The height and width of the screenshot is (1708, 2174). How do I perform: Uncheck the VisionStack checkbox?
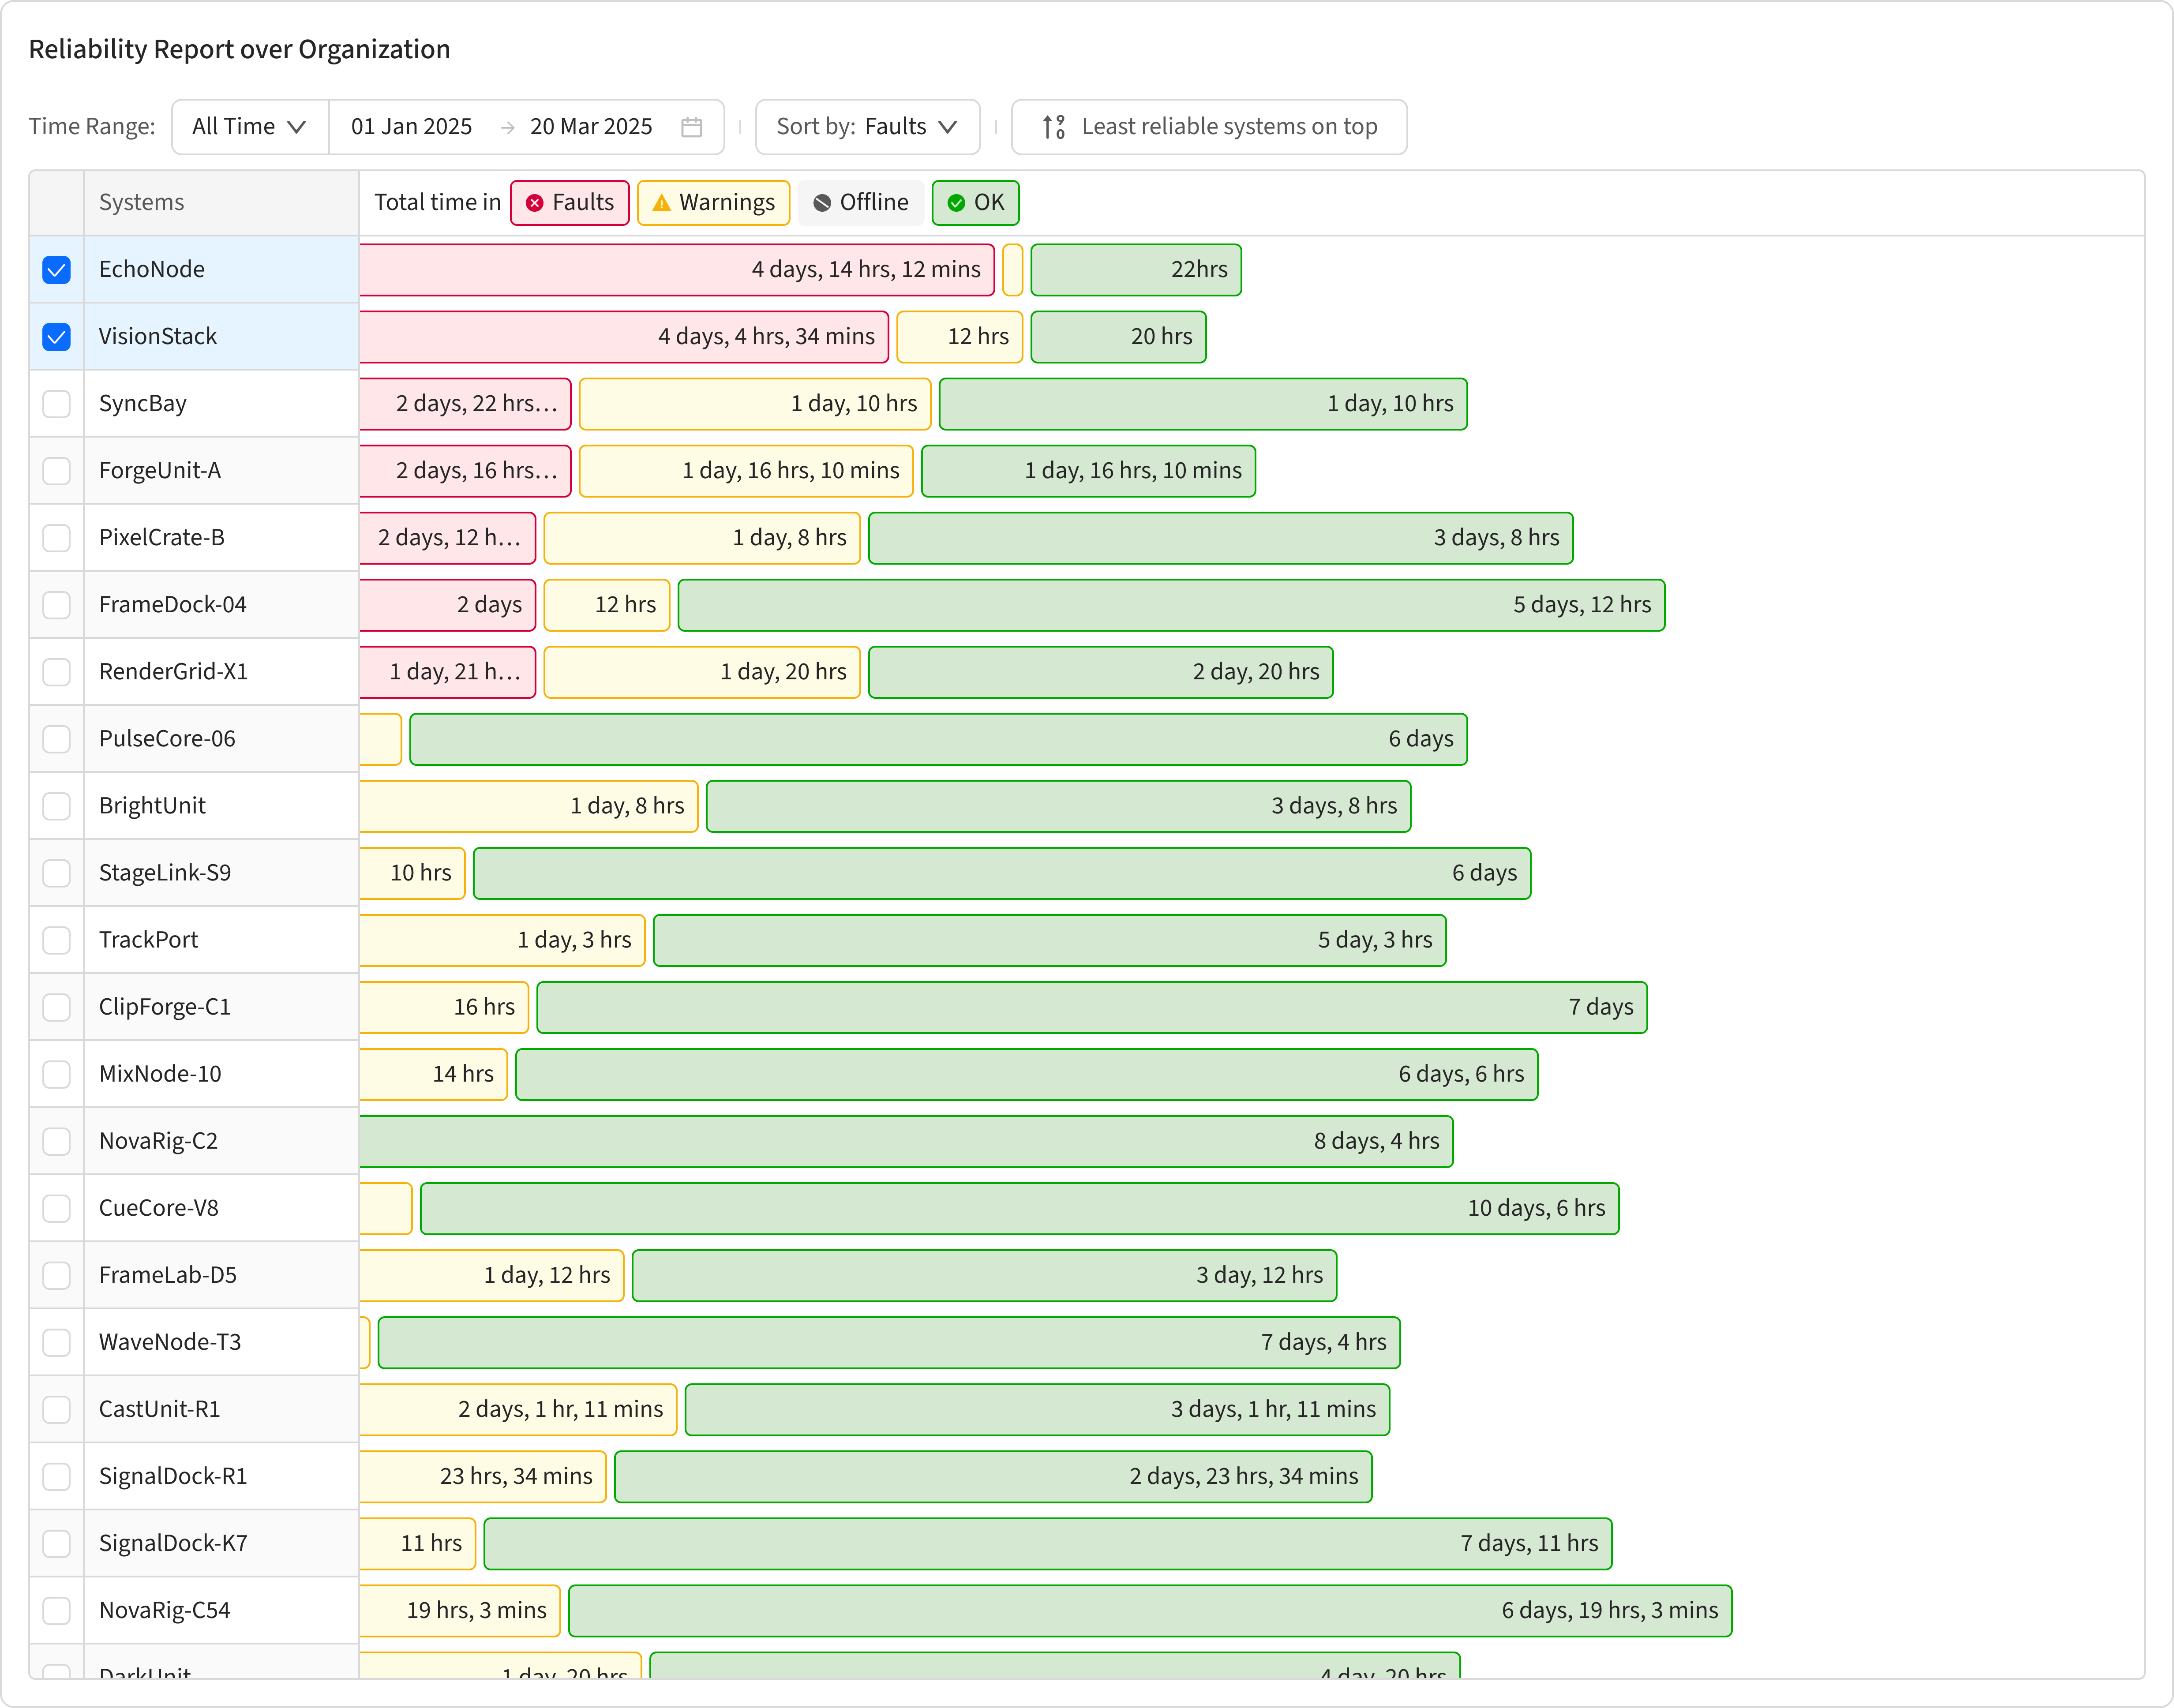point(57,337)
